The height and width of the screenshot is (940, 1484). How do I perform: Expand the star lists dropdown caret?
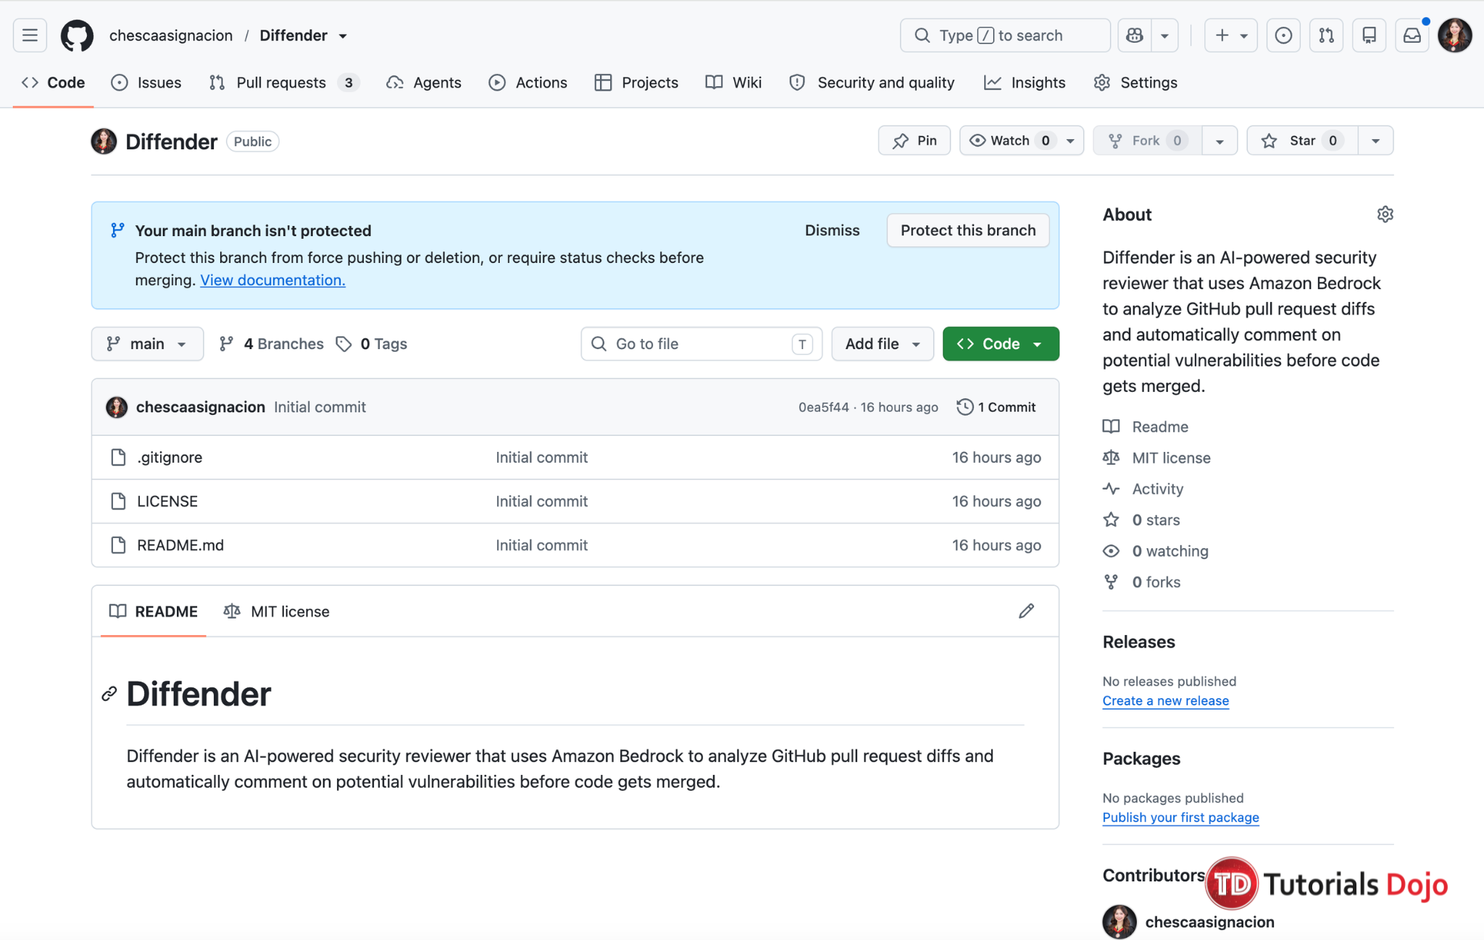coord(1375,140)
